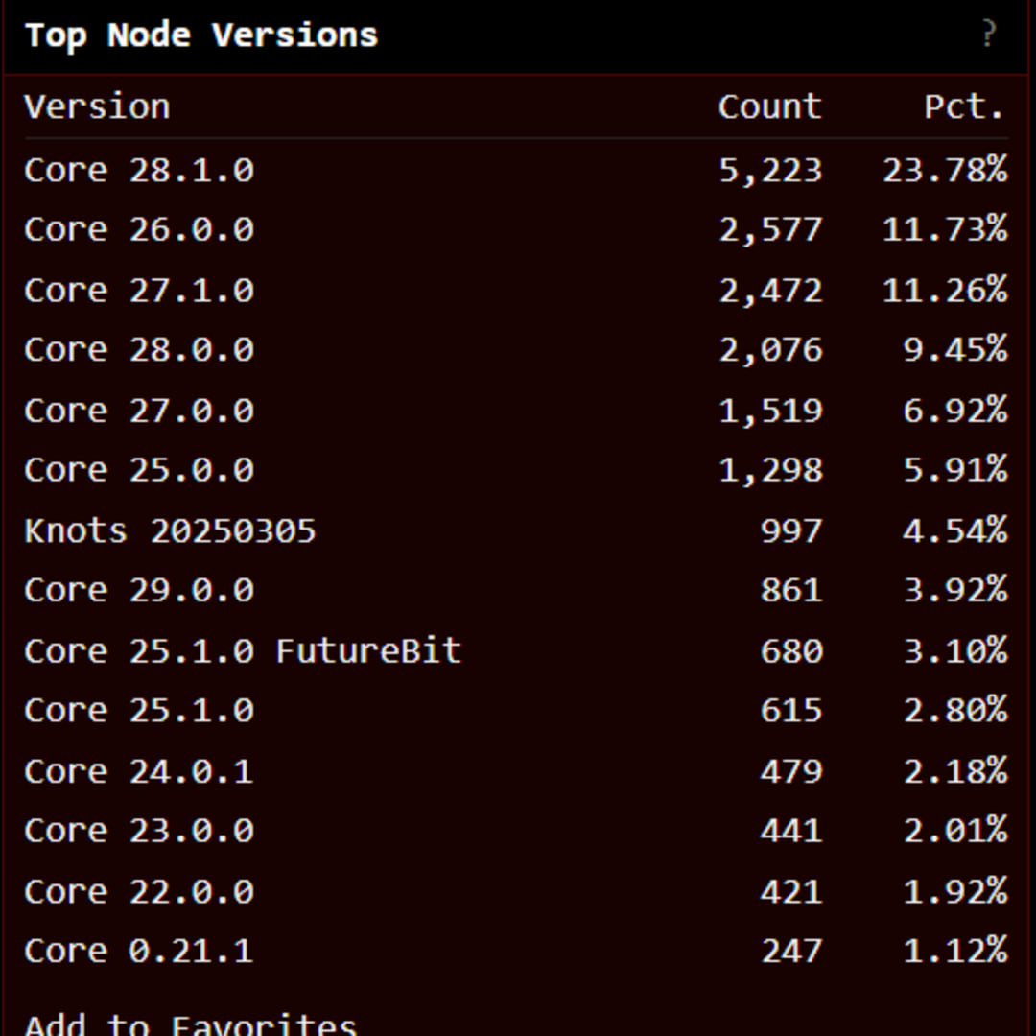Click the count value 1,519
Image resolution: width=1036 pixels, height=1036 pixels.
point(770,411)
